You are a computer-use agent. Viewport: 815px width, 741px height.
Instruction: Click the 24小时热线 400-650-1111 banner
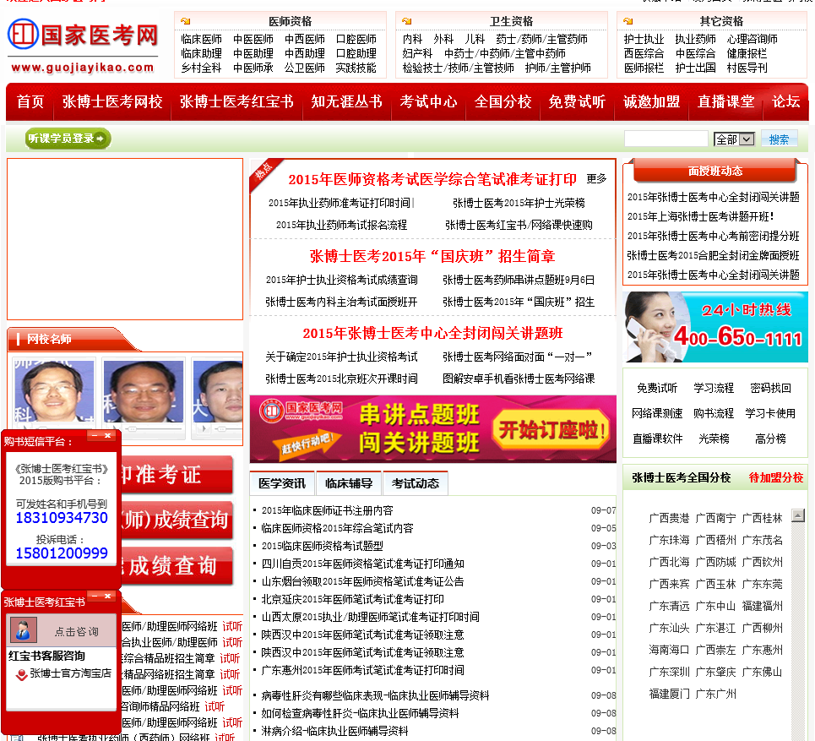coord(715,327)
